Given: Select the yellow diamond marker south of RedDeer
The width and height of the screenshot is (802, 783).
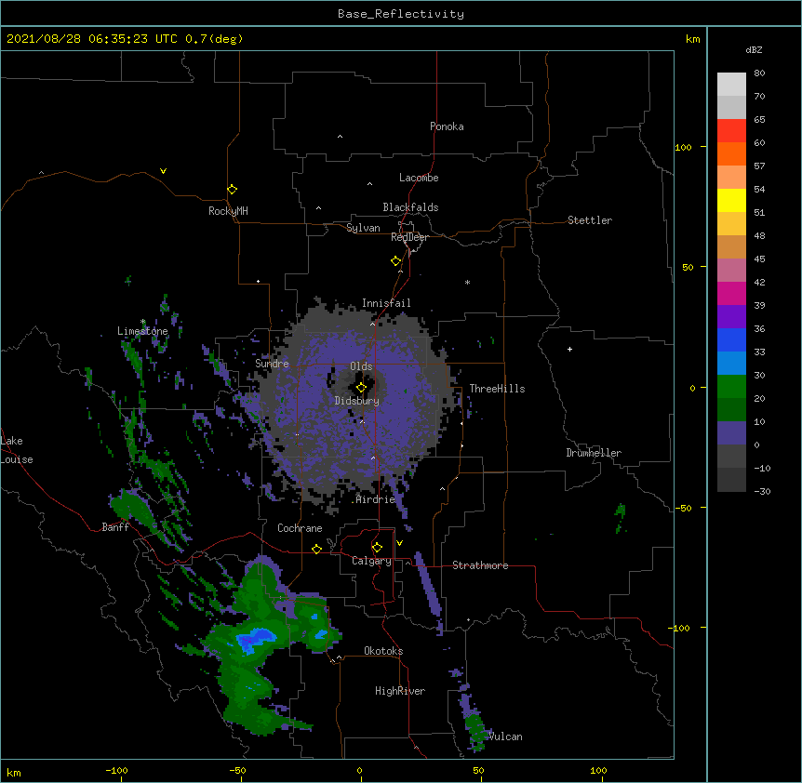Looking at the screenshot, I should 395,261.
